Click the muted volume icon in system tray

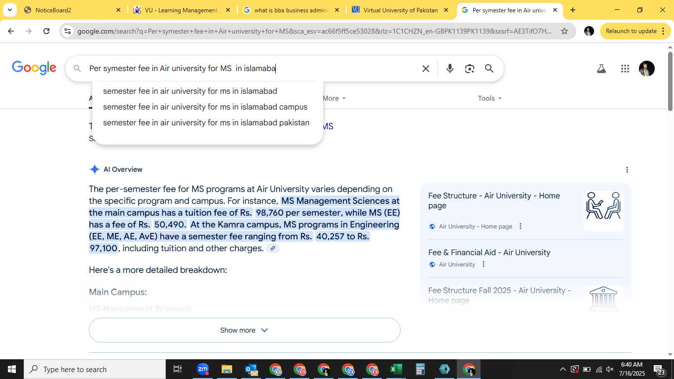pos(610,369)
